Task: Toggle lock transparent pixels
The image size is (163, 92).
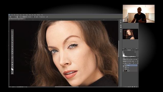Action: click(x=125, y=63)
